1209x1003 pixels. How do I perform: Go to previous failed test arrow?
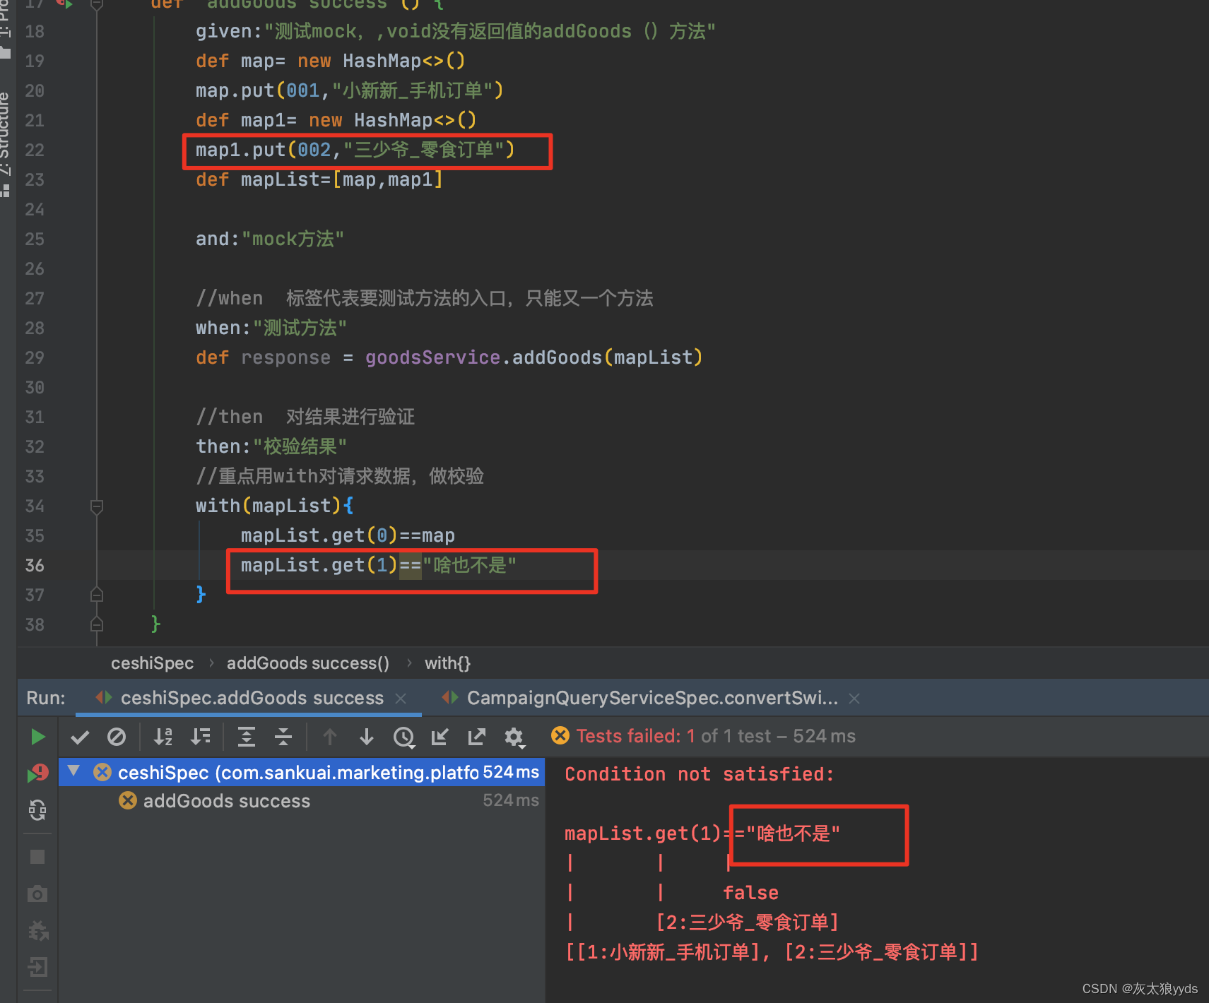tap(329, 737)
